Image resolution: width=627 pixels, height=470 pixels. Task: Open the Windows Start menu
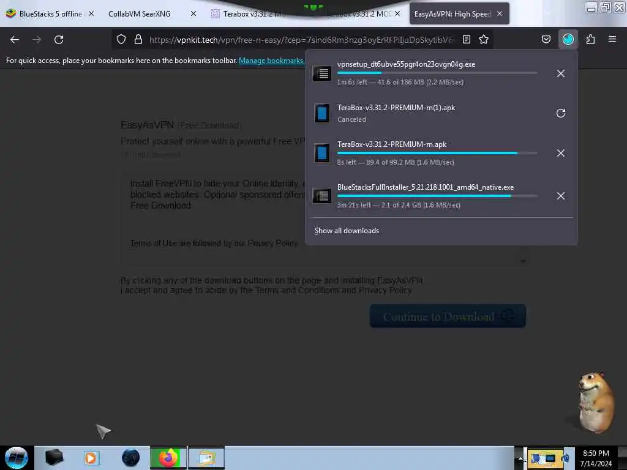point(17,458)
